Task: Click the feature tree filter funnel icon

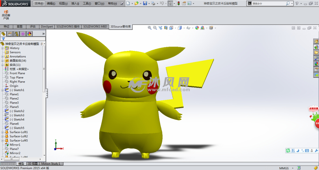Action: pyautogui.click(x=3, y=39)
